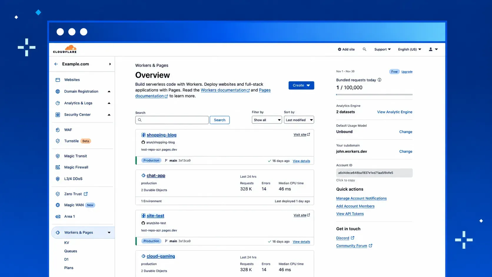Select Plans in the sidebar
Image resolution: width=492 pixels, height=277 pixels.
point(69,268)
